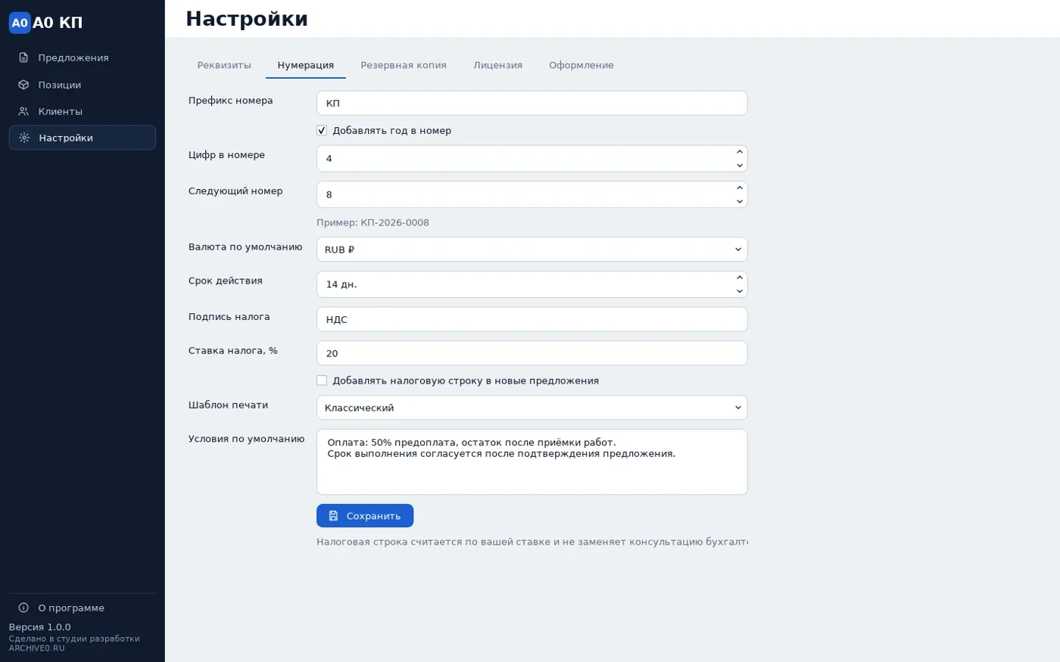Select the Нумерация tab
This screenshot has height=662, width=1060.
306,65
